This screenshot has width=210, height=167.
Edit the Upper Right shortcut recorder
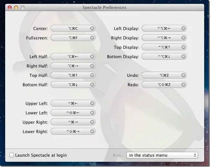[x=70, y=122]
